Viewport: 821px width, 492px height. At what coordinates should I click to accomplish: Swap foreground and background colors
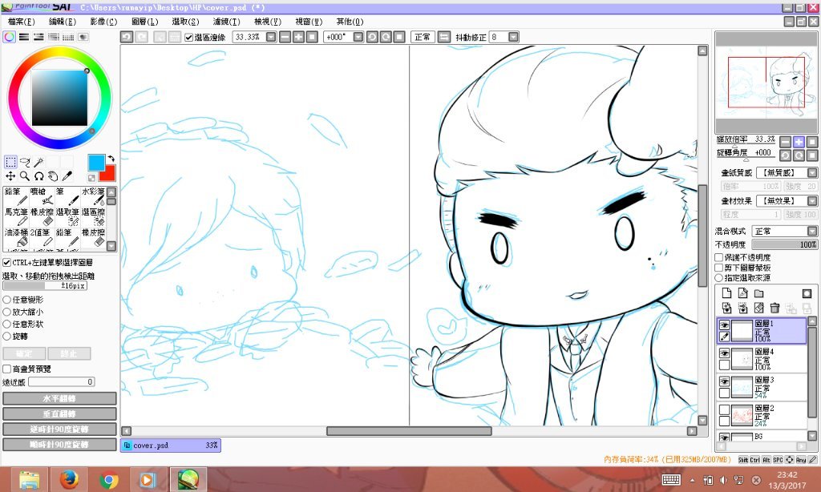[111, 158]
